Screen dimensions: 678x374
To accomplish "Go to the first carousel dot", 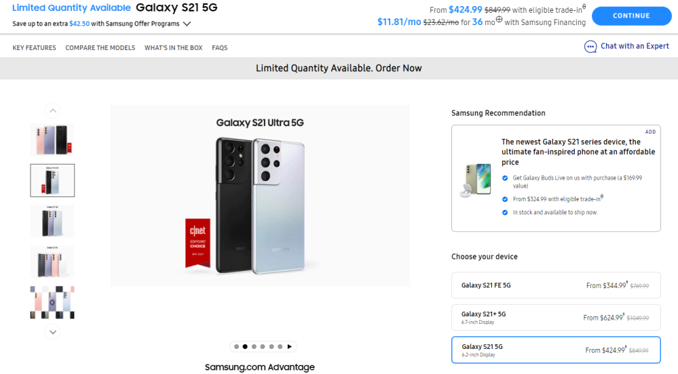I will pyautogui.click(x=237, y=346).
